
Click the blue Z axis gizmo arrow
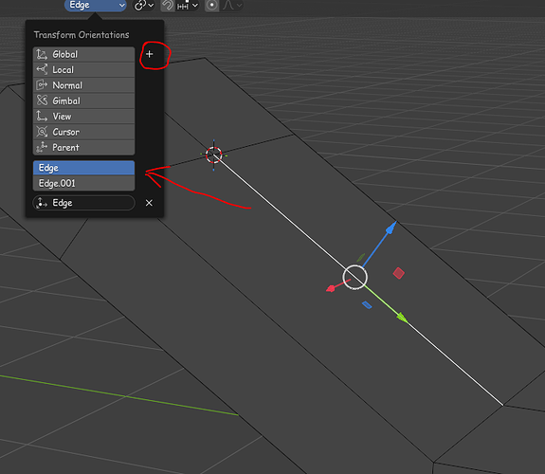coord(391,228)
